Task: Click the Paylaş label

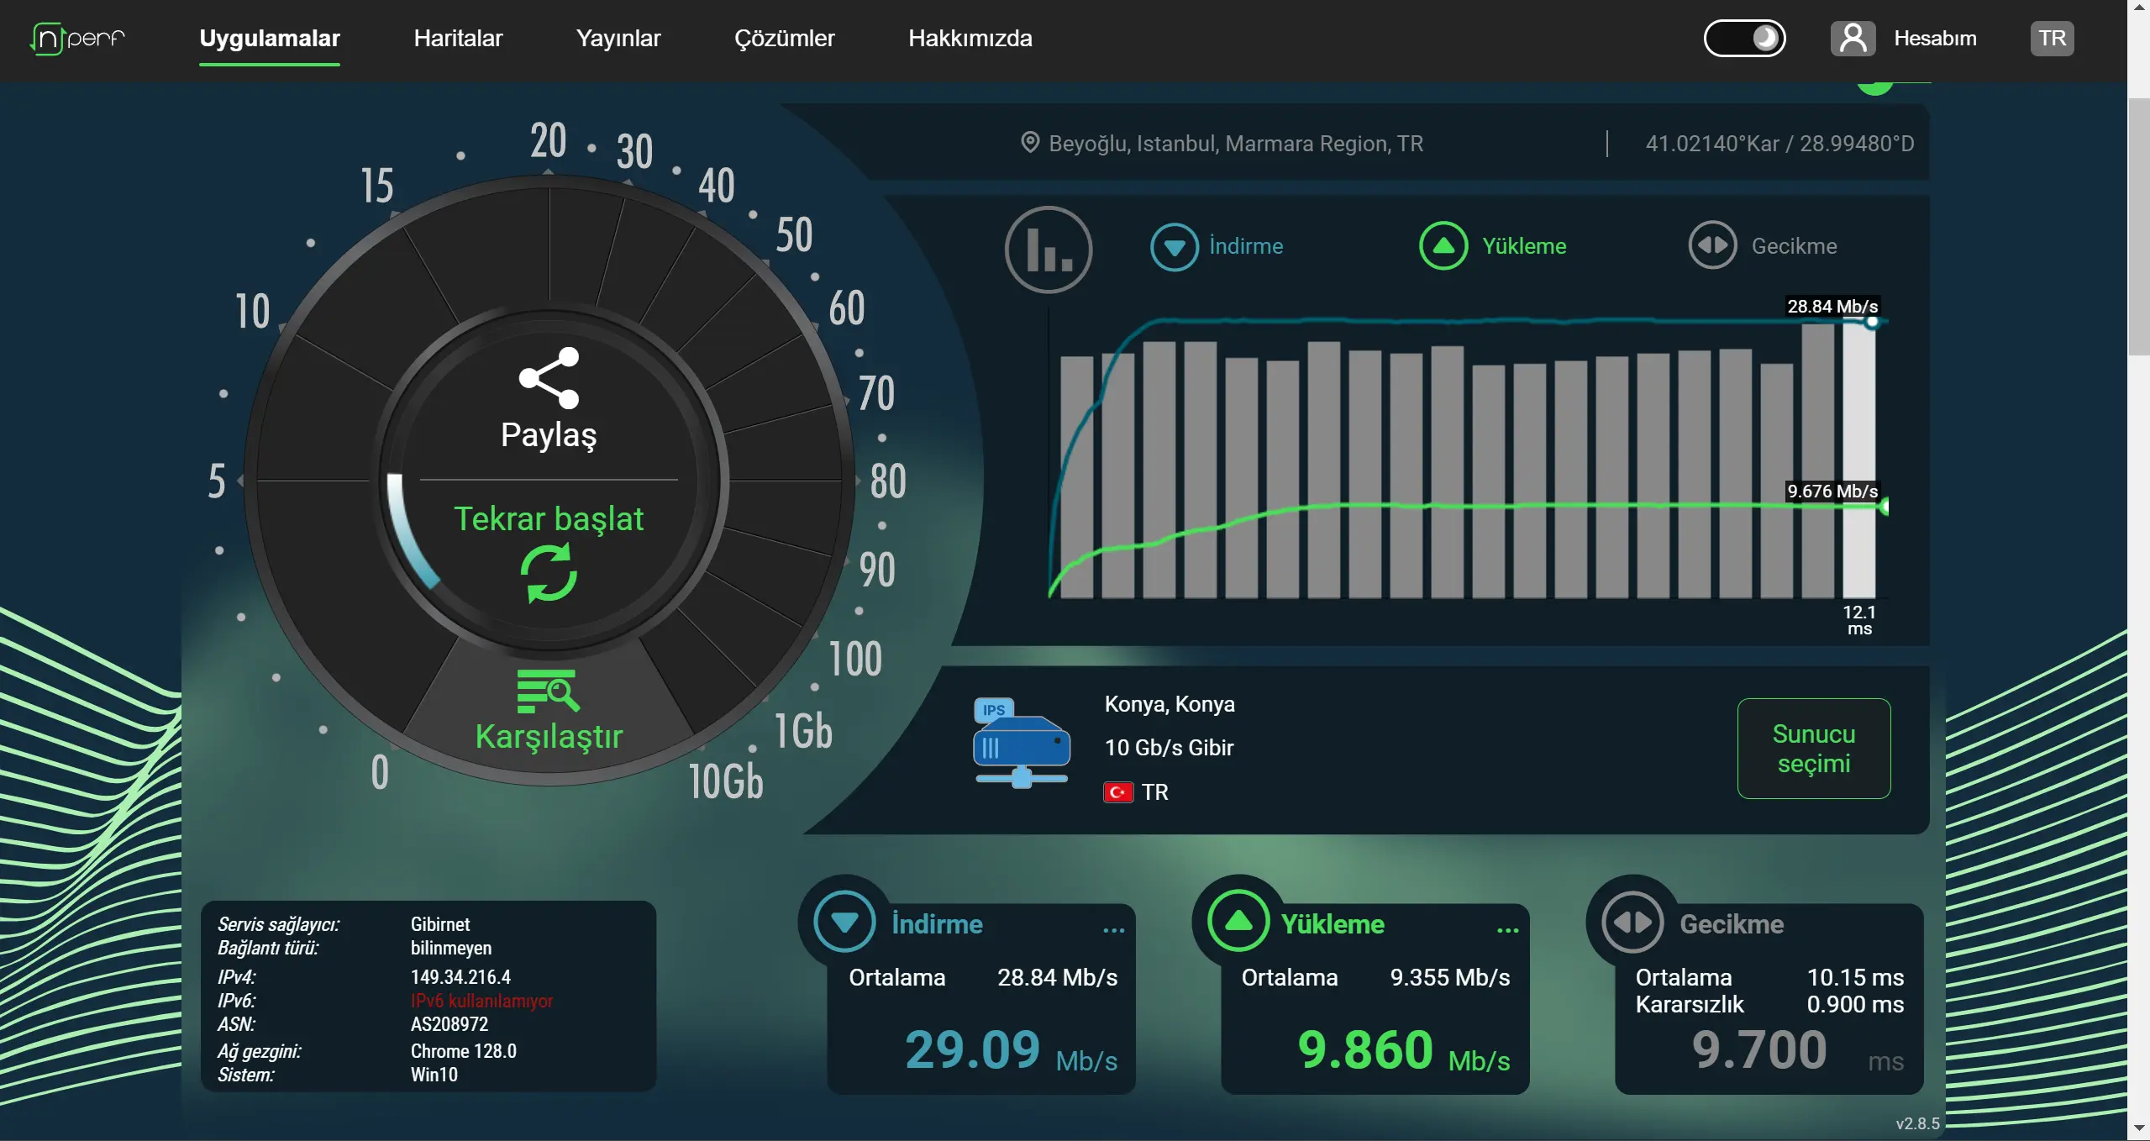Action: (549, 435)
